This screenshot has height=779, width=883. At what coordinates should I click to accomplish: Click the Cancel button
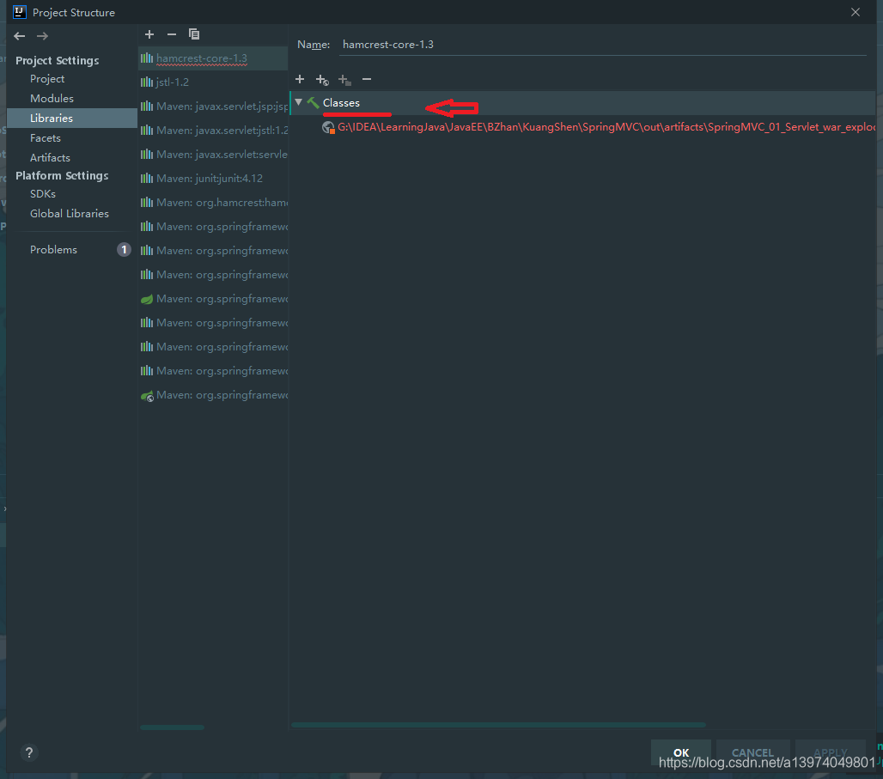(752, 752)
